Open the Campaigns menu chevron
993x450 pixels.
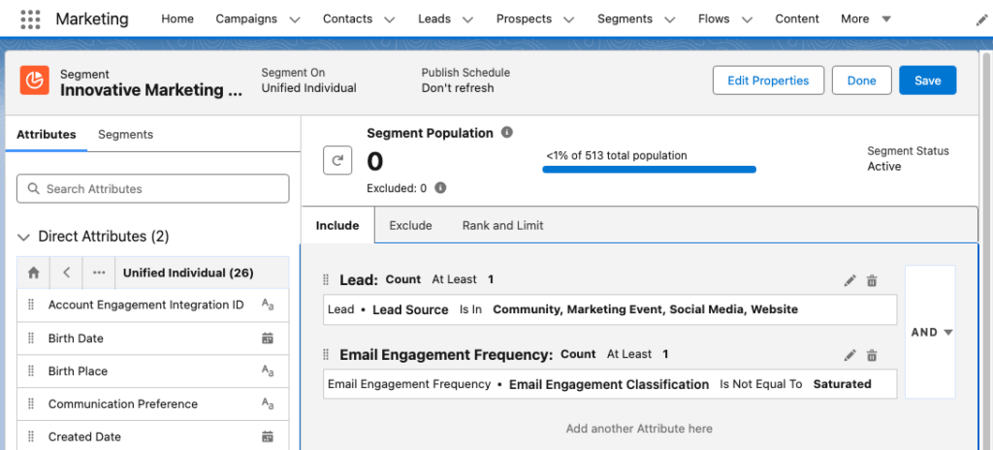[295, 19]
